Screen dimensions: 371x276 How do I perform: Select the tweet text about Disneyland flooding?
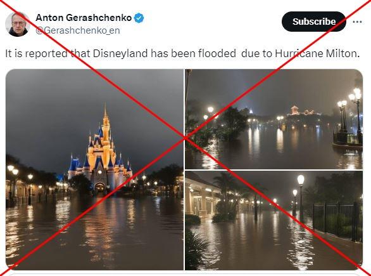coord(182,53)
